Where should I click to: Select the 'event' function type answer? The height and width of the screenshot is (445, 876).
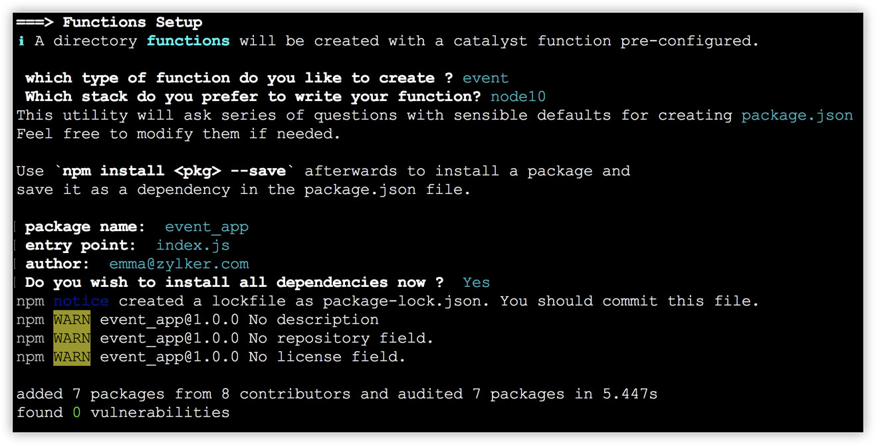click(x=485, y=78)
